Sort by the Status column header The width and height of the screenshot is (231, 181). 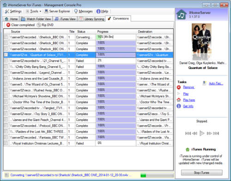(x=85, y=31)
